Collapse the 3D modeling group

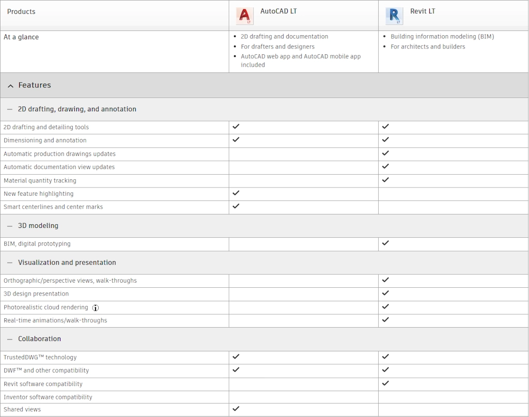pyautogui.click(x=10, y=226)
